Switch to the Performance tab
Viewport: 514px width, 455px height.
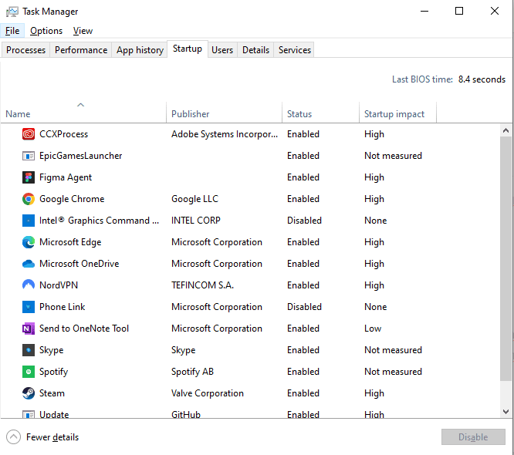coord(81,50)
